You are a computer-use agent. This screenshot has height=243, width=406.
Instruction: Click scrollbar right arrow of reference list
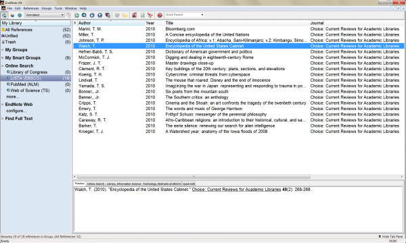coord(402,177)
